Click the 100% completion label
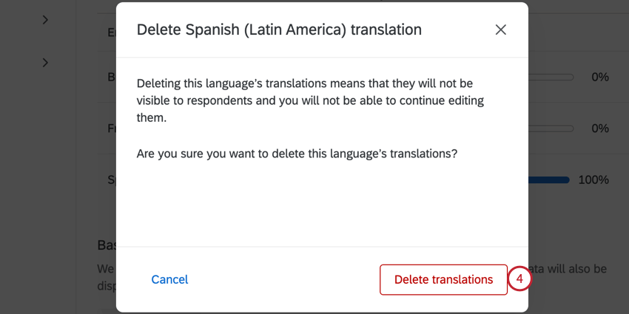Screen dimensions: 629x314 593,180
